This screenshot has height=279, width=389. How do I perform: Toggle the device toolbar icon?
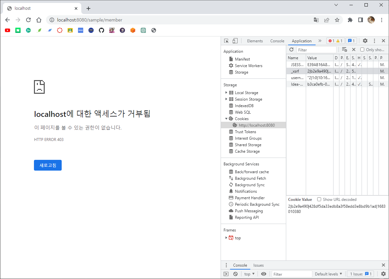(x=235, y=41)
